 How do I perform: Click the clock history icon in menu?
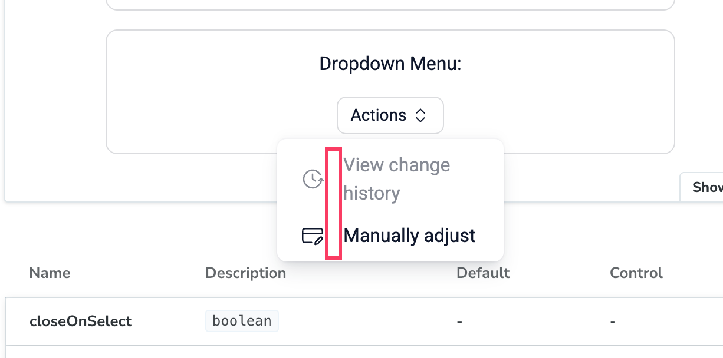pyautogui.click(x=313, y=179)
